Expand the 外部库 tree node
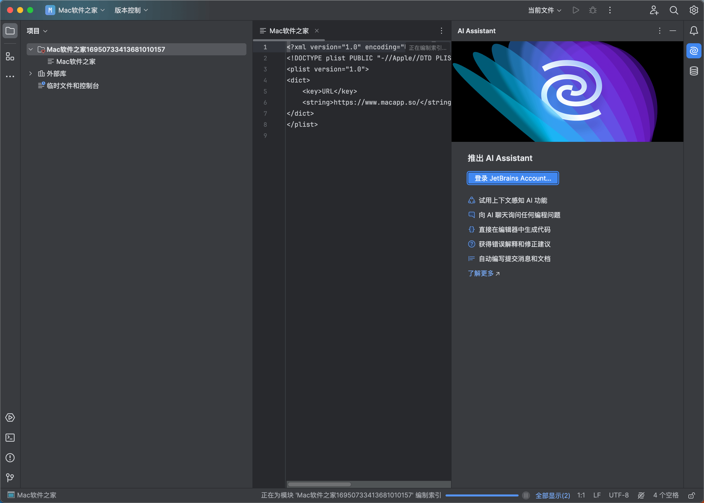The image size is (704, 503). point(30,73)
